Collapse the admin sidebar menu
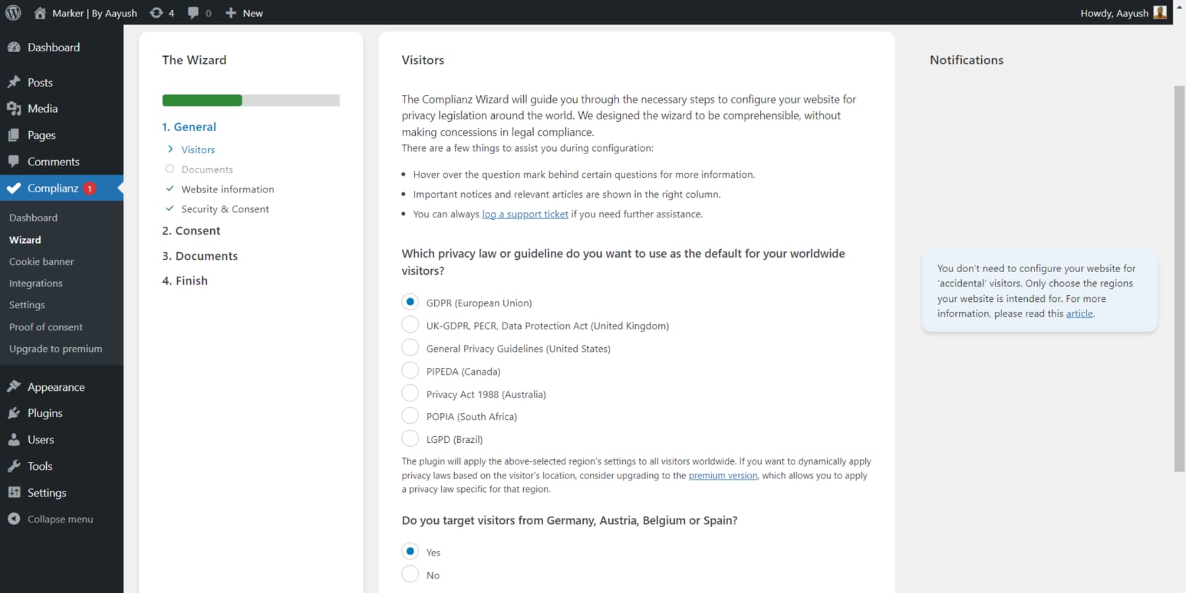Screen dimensions: 1186x593 tap(14, 519)
